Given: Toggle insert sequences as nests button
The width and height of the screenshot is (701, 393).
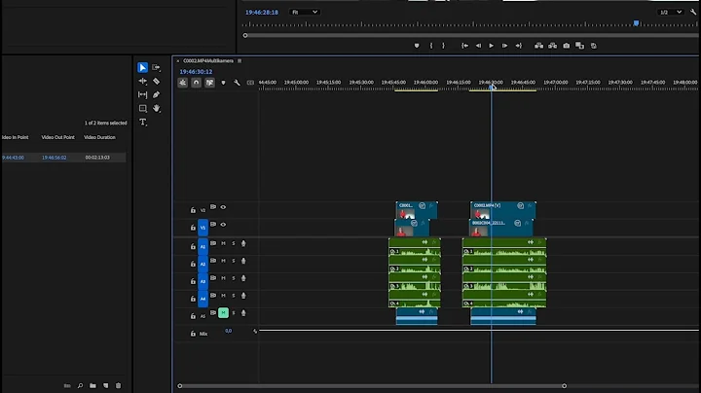Looking at the screenshot, I should [182, 83].
